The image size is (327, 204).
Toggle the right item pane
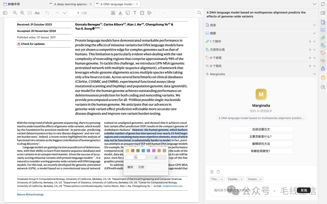(x=323, y=13)
